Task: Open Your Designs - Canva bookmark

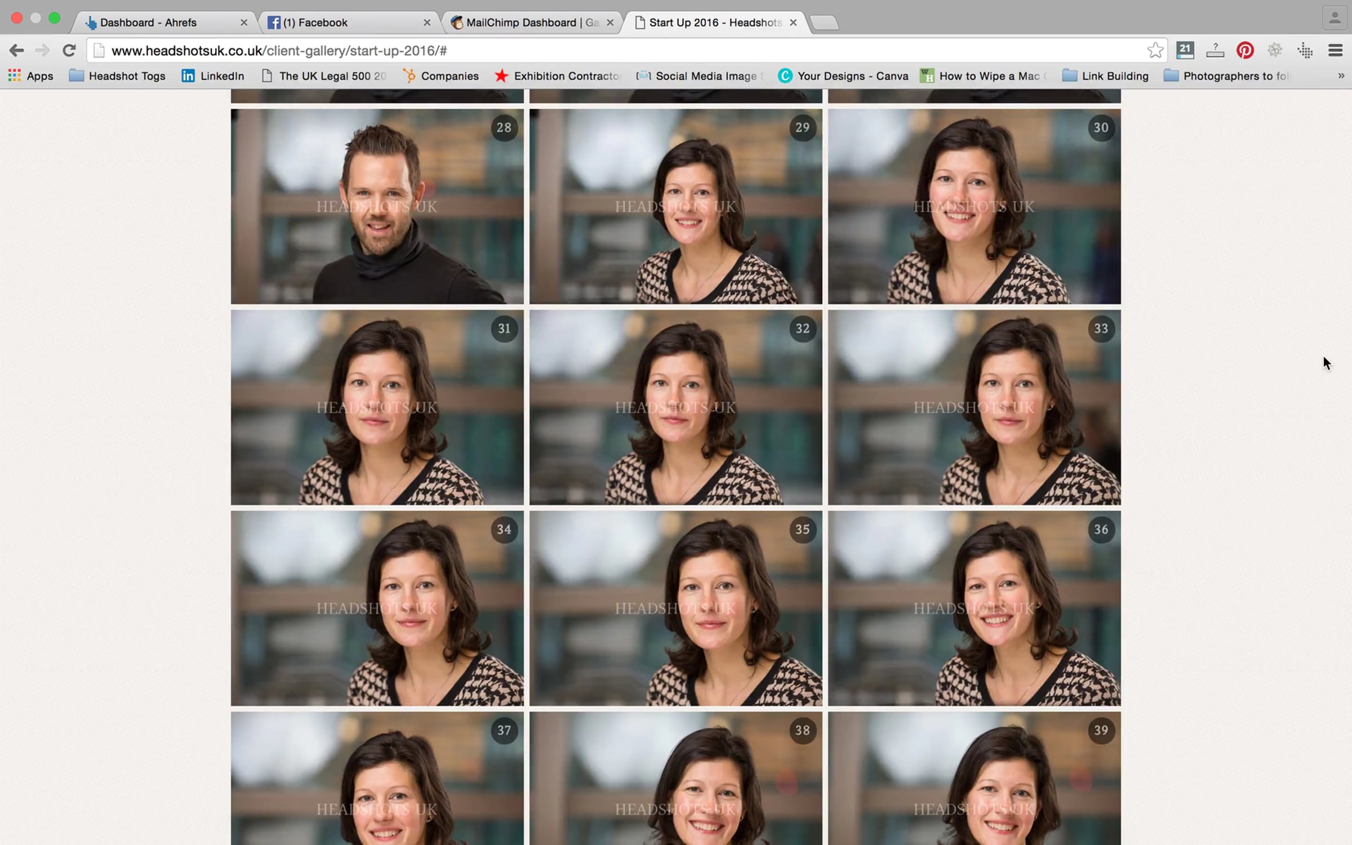Action: pyautogui.click(x=843, y=75)
